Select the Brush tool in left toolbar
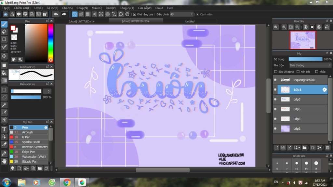This screenshot has height=187, width=333. pyautogui.click(x=4, y=24)
